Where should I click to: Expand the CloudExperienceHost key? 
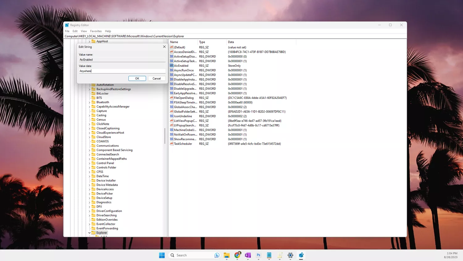point(90,133)
